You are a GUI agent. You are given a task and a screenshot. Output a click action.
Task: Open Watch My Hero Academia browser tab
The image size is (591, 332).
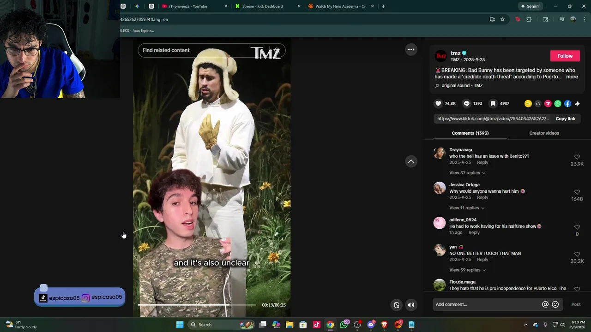(341, 6)
